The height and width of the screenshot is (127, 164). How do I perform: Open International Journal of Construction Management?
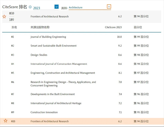[x=59, y=64]
